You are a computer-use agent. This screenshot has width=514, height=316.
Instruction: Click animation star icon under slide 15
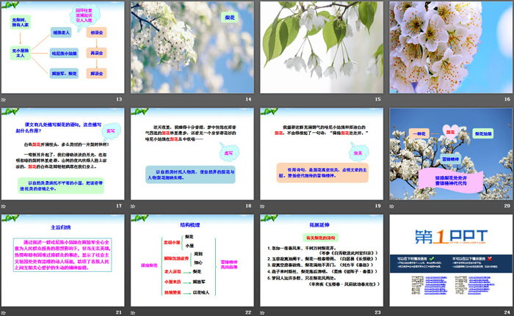tap(263, 99)
